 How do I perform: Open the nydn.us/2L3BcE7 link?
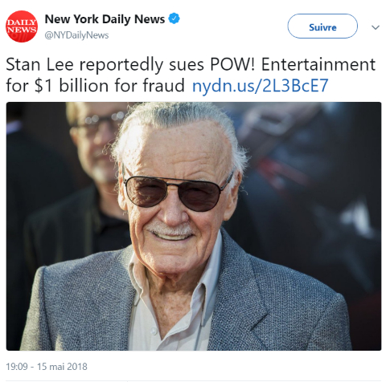pyautogui.click(x=261, y=86)
